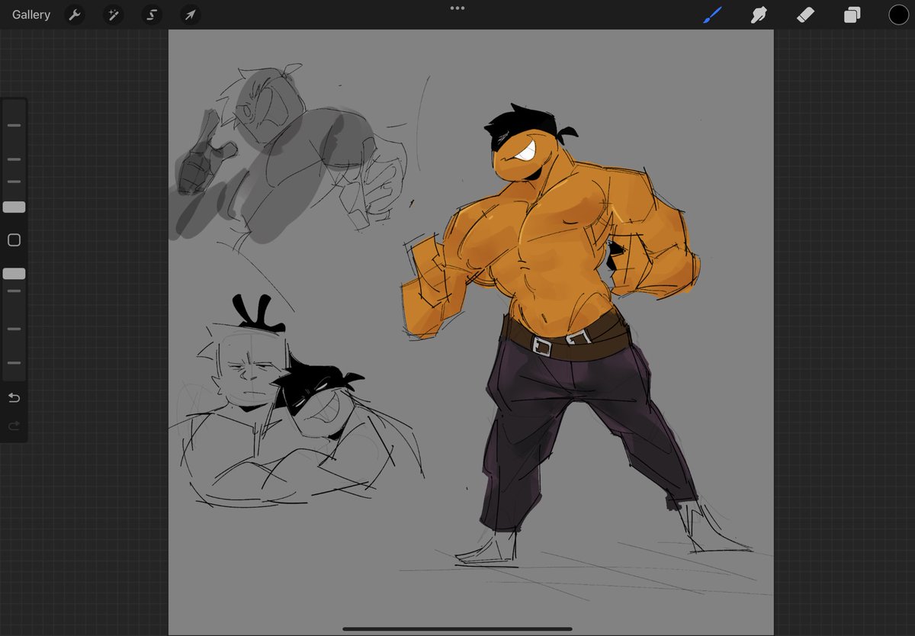The width and height of the screenshot is (915, 636).
Task: Click the brush opacity slider handle
Action: [x=14, y=273]
